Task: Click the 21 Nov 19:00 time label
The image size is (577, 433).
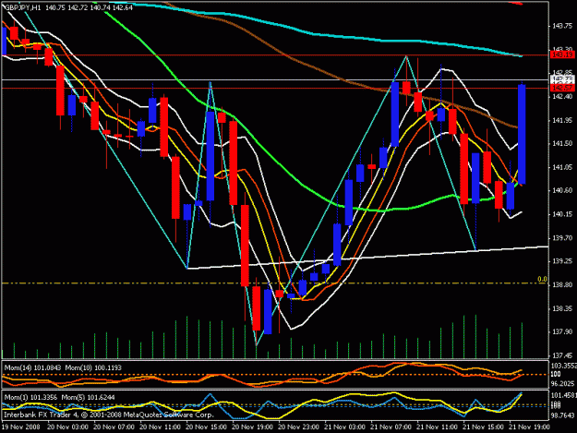Action: (529, 427)
